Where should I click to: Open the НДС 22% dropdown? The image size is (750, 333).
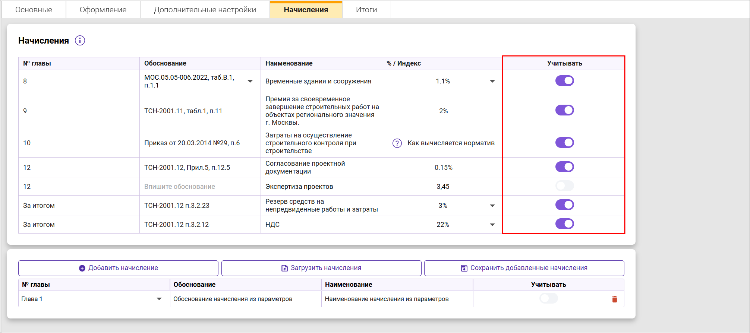(x=492, y=225)
